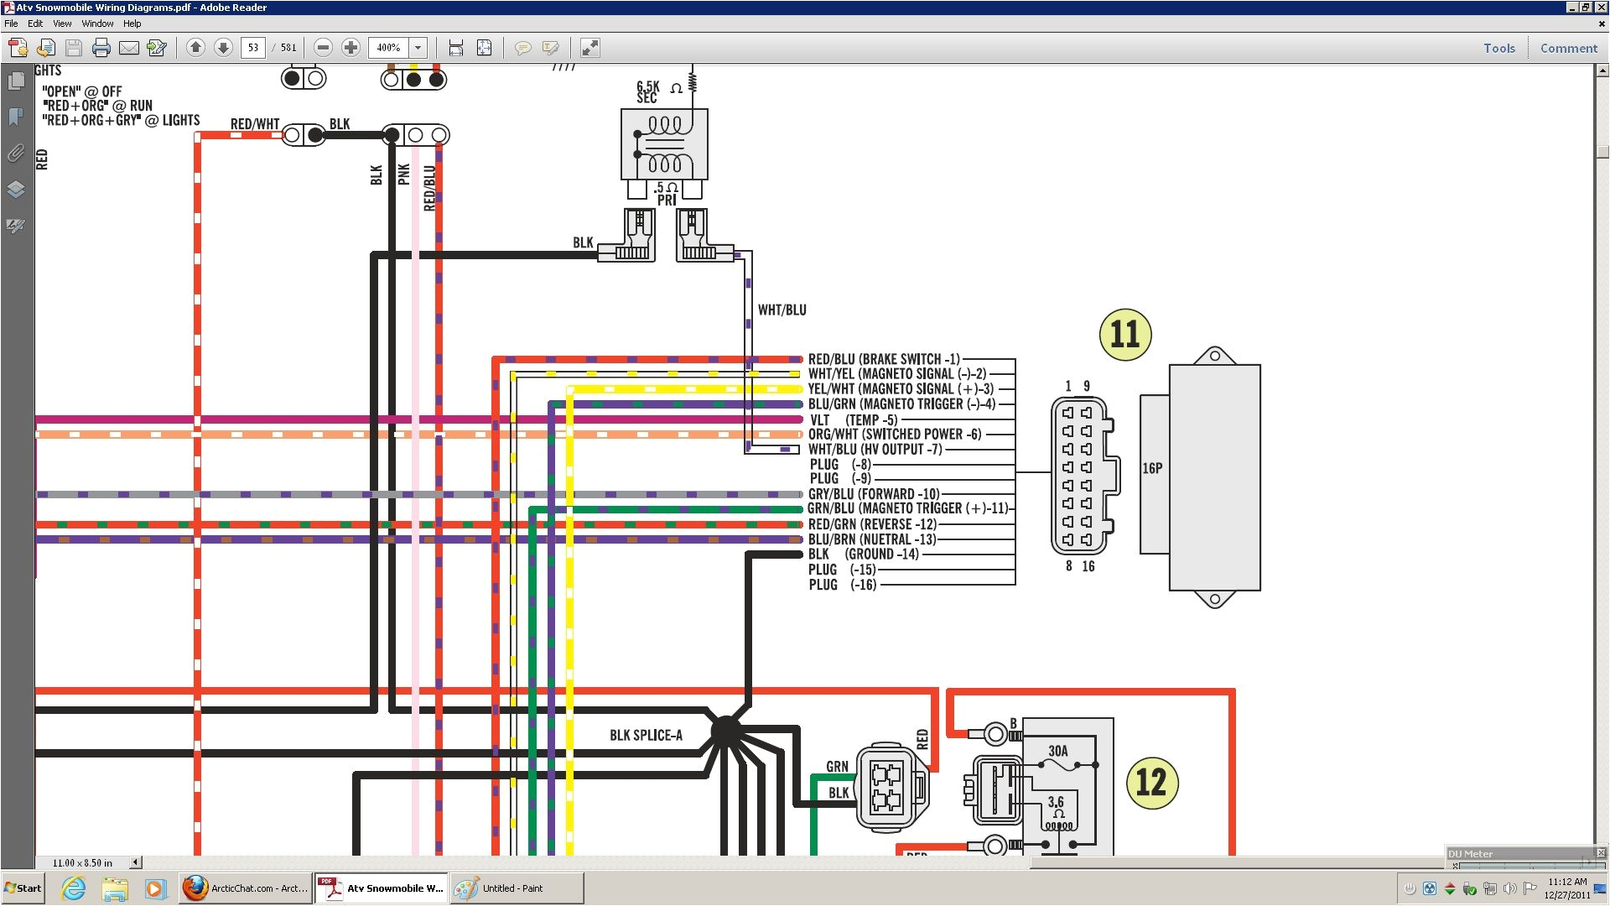
Task: Switch to Untitled - Paint taskbar window
Action: (516, 888)
